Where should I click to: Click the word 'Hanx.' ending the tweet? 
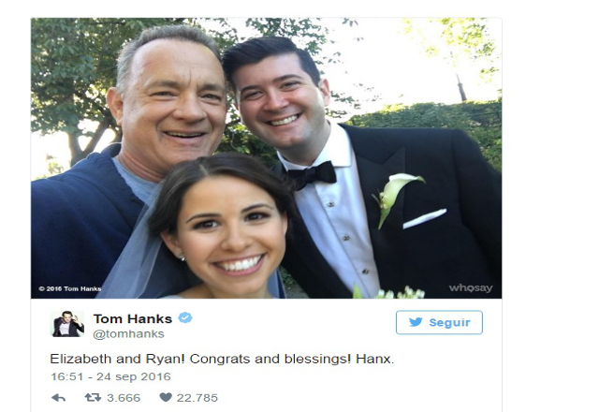[374, 359]
